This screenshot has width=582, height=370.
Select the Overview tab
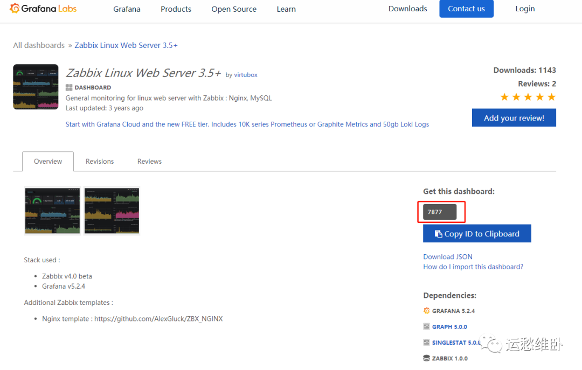click(48, 162)
